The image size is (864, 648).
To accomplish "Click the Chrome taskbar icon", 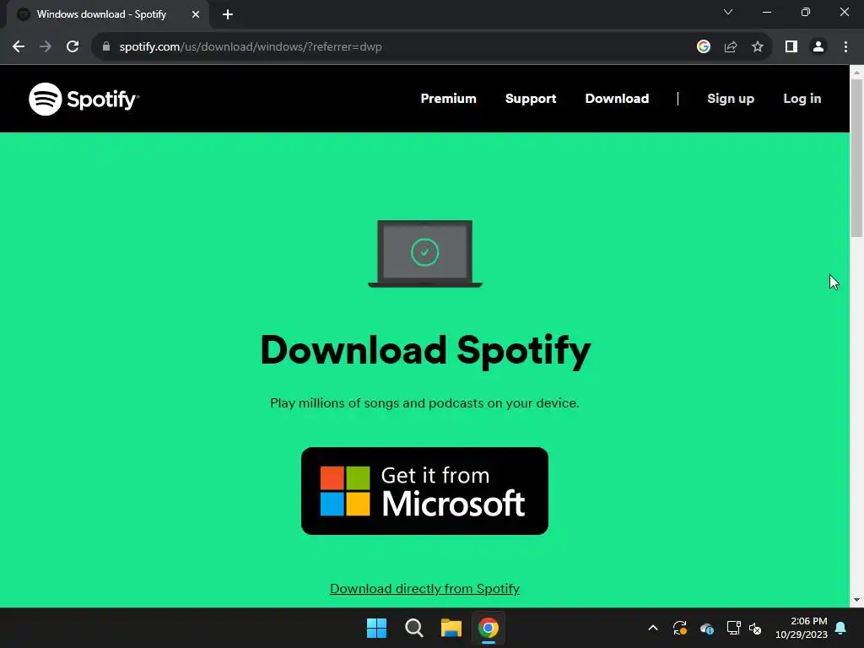I will click(489, 628).
